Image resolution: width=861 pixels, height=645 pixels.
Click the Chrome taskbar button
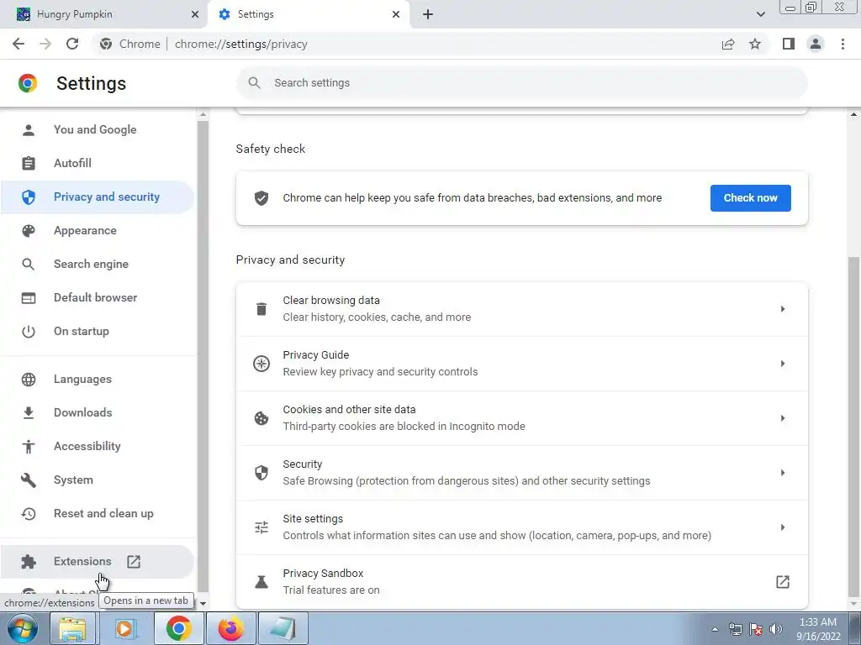pyautogui.click(x=179, y=628)
